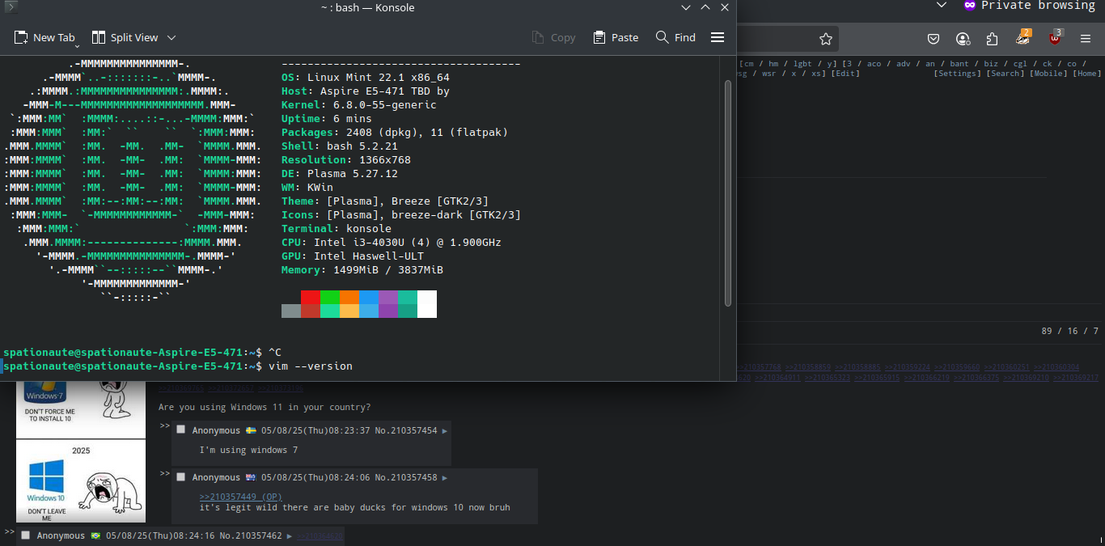Click the [Home] link on the page

coord(1088,74)
